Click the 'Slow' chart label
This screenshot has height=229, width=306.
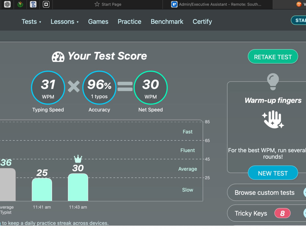(x=188, y=190)
